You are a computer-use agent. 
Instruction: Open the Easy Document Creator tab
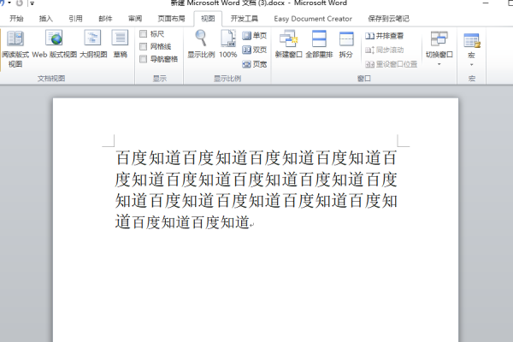(x=313, y=19)
